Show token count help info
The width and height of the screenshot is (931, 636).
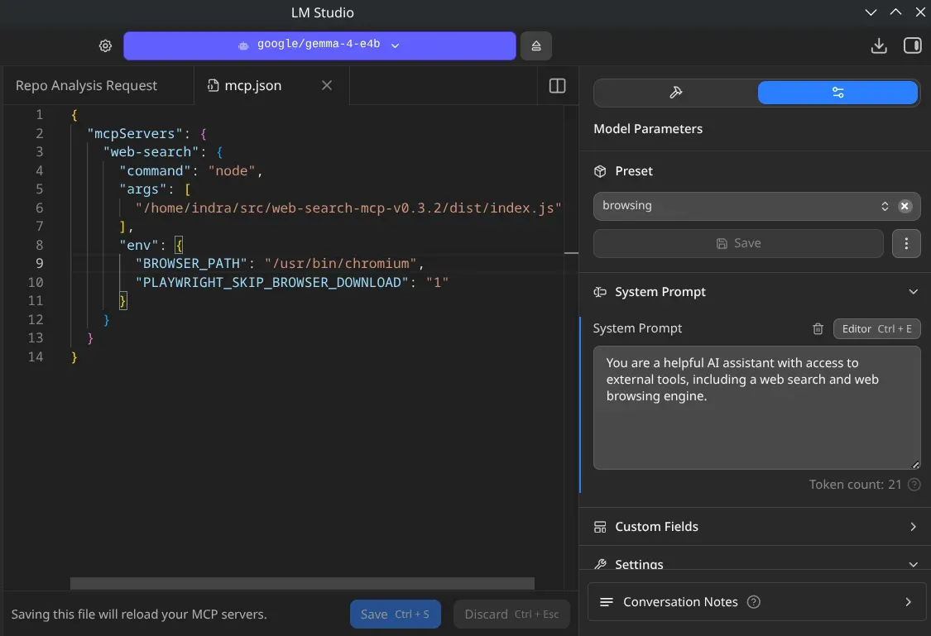click(914, 485)
